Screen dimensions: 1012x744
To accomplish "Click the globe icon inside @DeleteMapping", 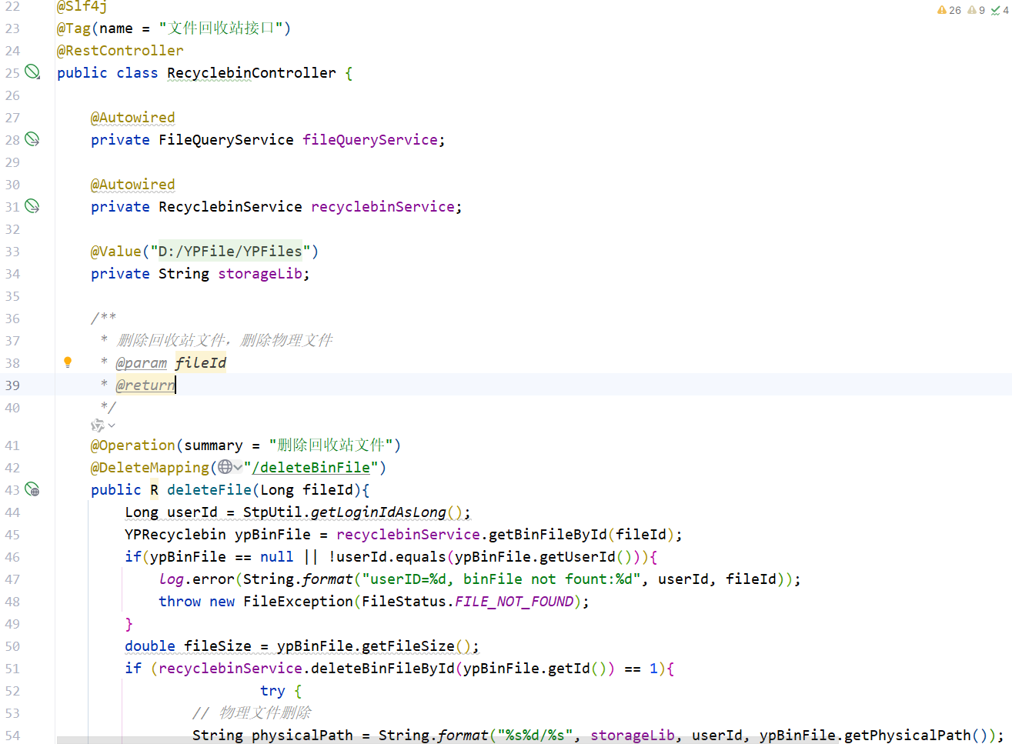I will click(x=225, y=467).
